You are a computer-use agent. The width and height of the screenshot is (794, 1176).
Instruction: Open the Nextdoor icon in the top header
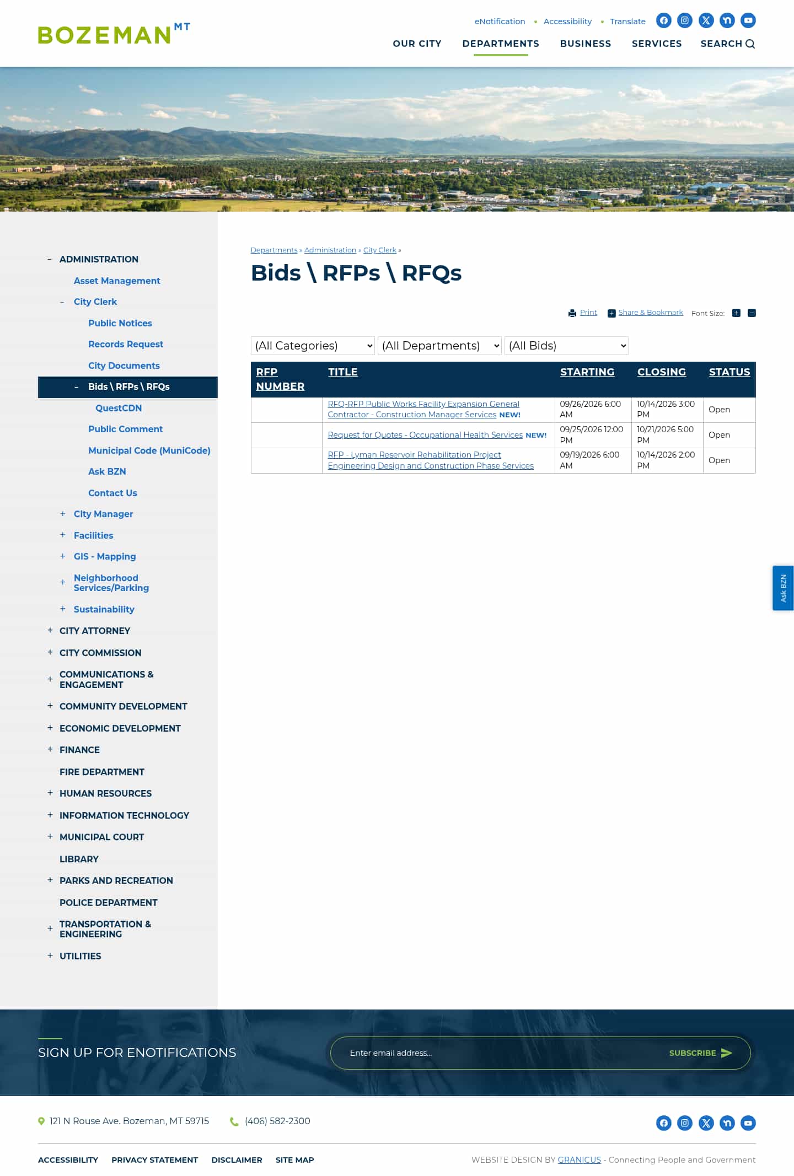tap(727, 20)
